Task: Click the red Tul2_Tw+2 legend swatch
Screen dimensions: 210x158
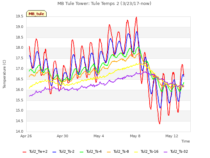Action: pyautogui.click(x=25, y=152)
